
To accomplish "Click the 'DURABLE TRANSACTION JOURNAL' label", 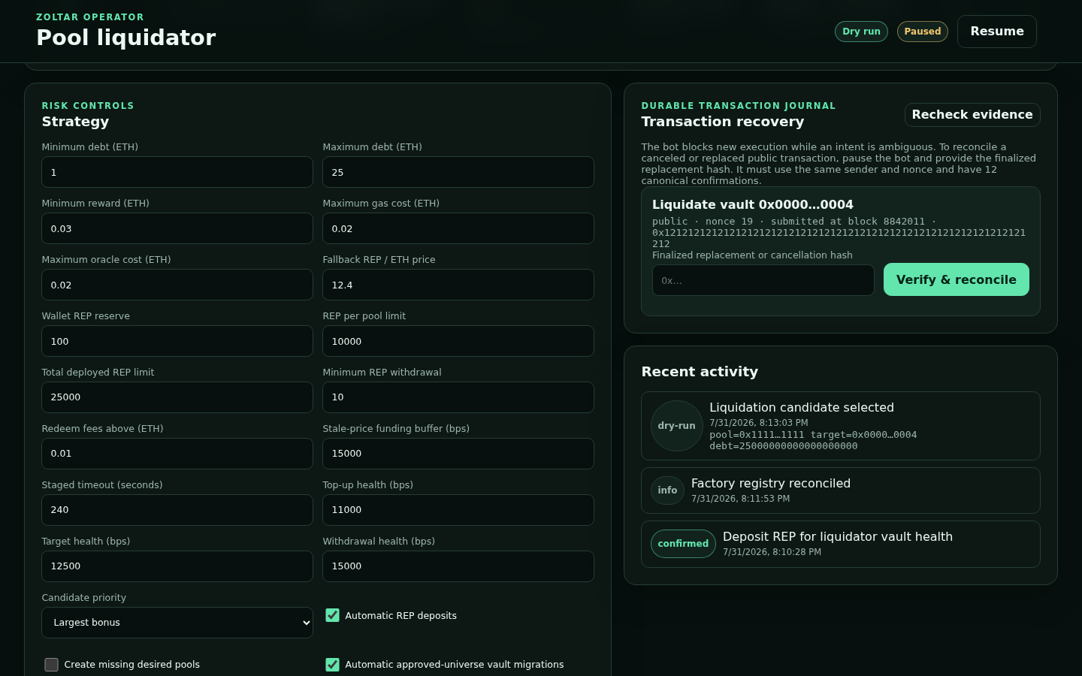I will tap(739, 106).
